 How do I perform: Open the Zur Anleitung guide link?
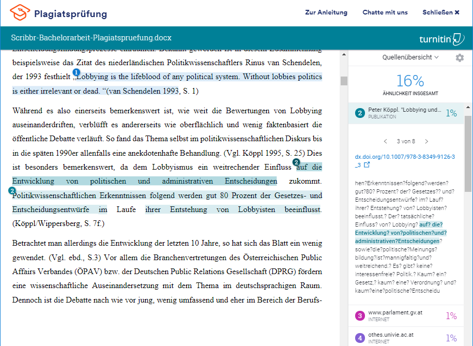coord(326,12)
